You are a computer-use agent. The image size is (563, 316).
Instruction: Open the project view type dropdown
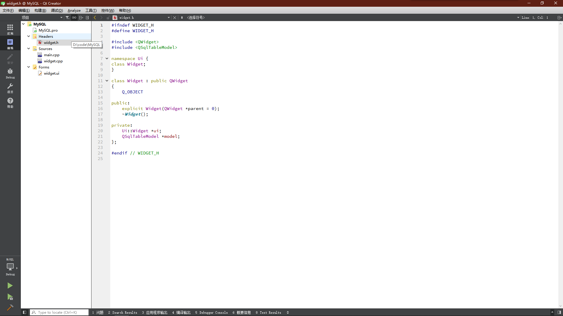[x=42, y=18]
